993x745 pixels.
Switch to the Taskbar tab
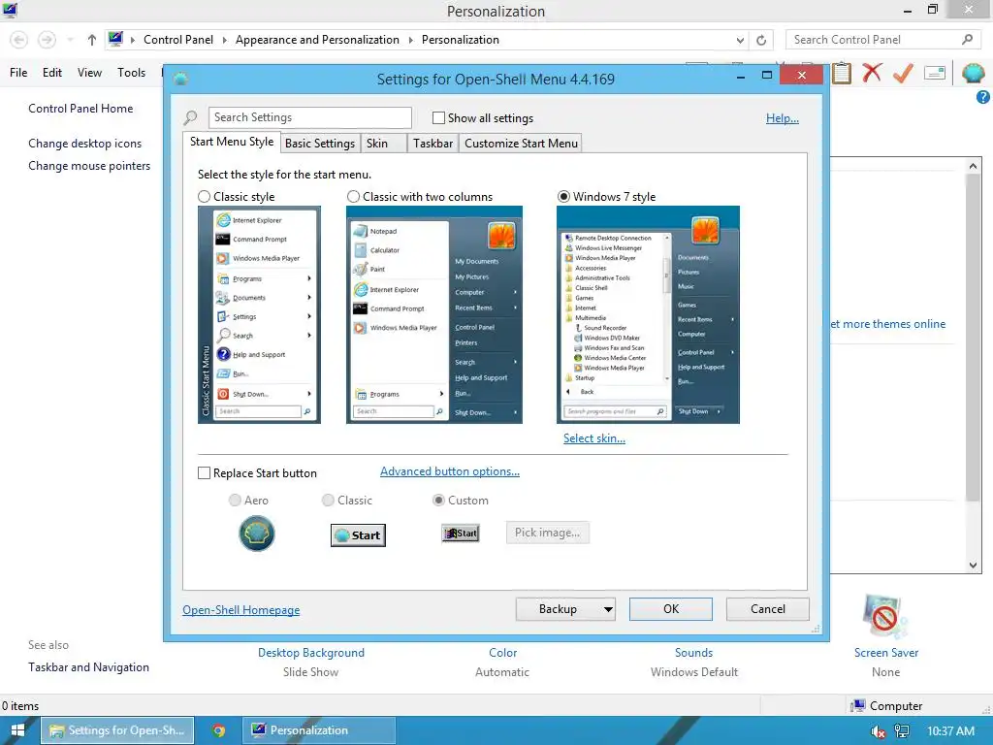[x=432, y=144]
